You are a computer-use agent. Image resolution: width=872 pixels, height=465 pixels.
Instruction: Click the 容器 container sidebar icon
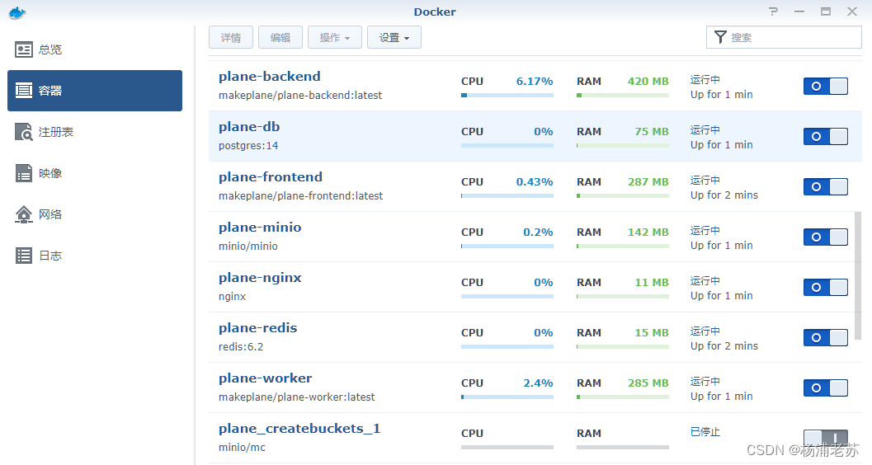coord(23,90)
